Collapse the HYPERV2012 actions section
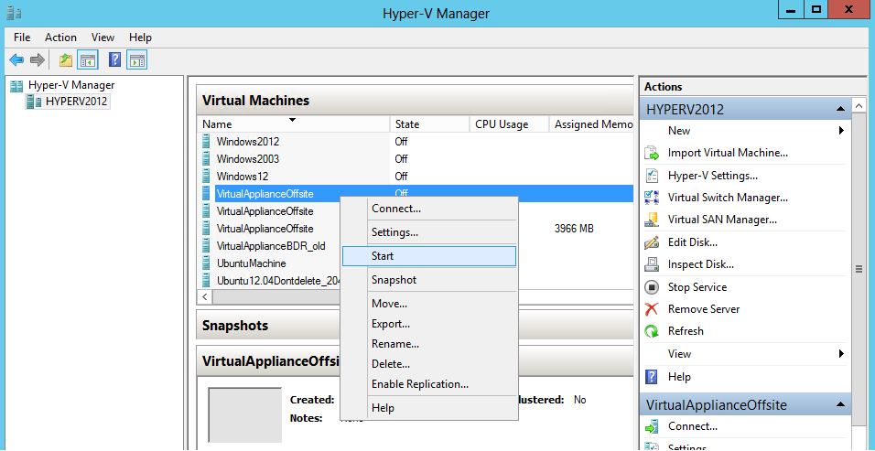This screenshot has width=875, height=451. tap(840, 109)
